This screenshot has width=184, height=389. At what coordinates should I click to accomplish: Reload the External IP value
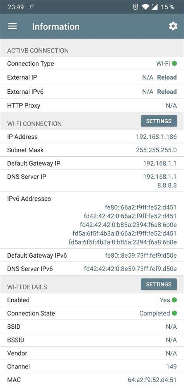pyautogui.click(x=167, y=77)
